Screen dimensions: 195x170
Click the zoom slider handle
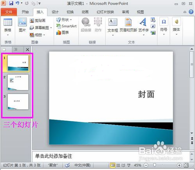(x=154, y=165)
